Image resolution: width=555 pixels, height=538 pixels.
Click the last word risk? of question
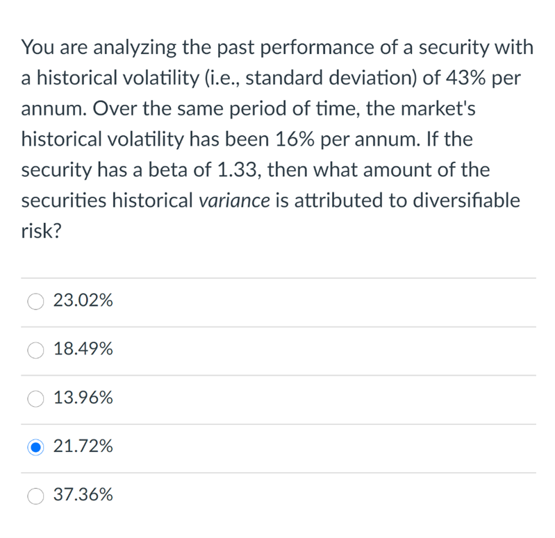42,231
